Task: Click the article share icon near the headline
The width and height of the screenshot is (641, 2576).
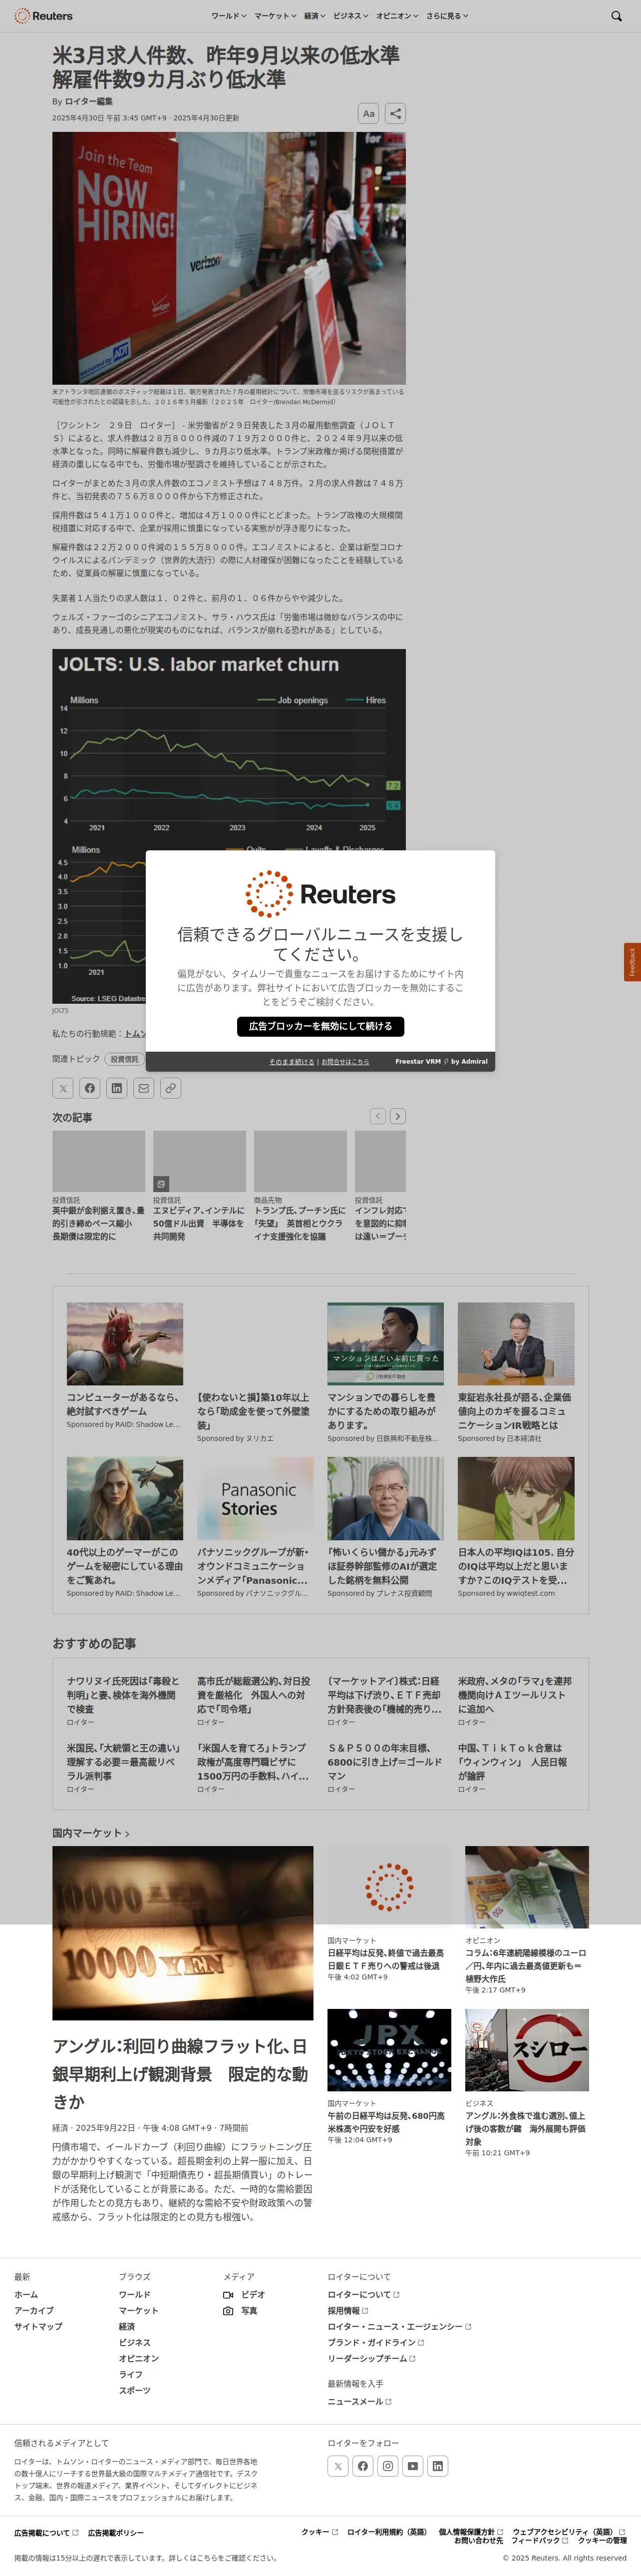Action: (x=395, y=113)
